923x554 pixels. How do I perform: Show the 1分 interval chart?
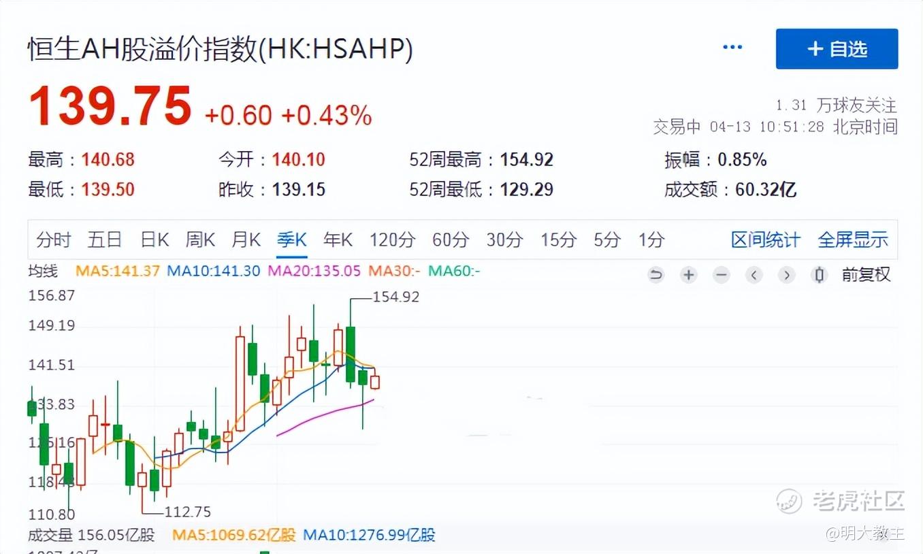coord(651,240)
